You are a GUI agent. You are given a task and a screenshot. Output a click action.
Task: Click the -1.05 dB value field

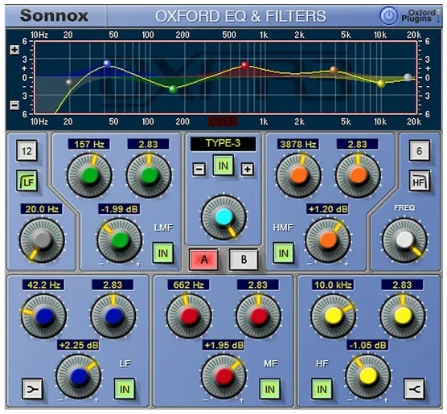[367, 346]
